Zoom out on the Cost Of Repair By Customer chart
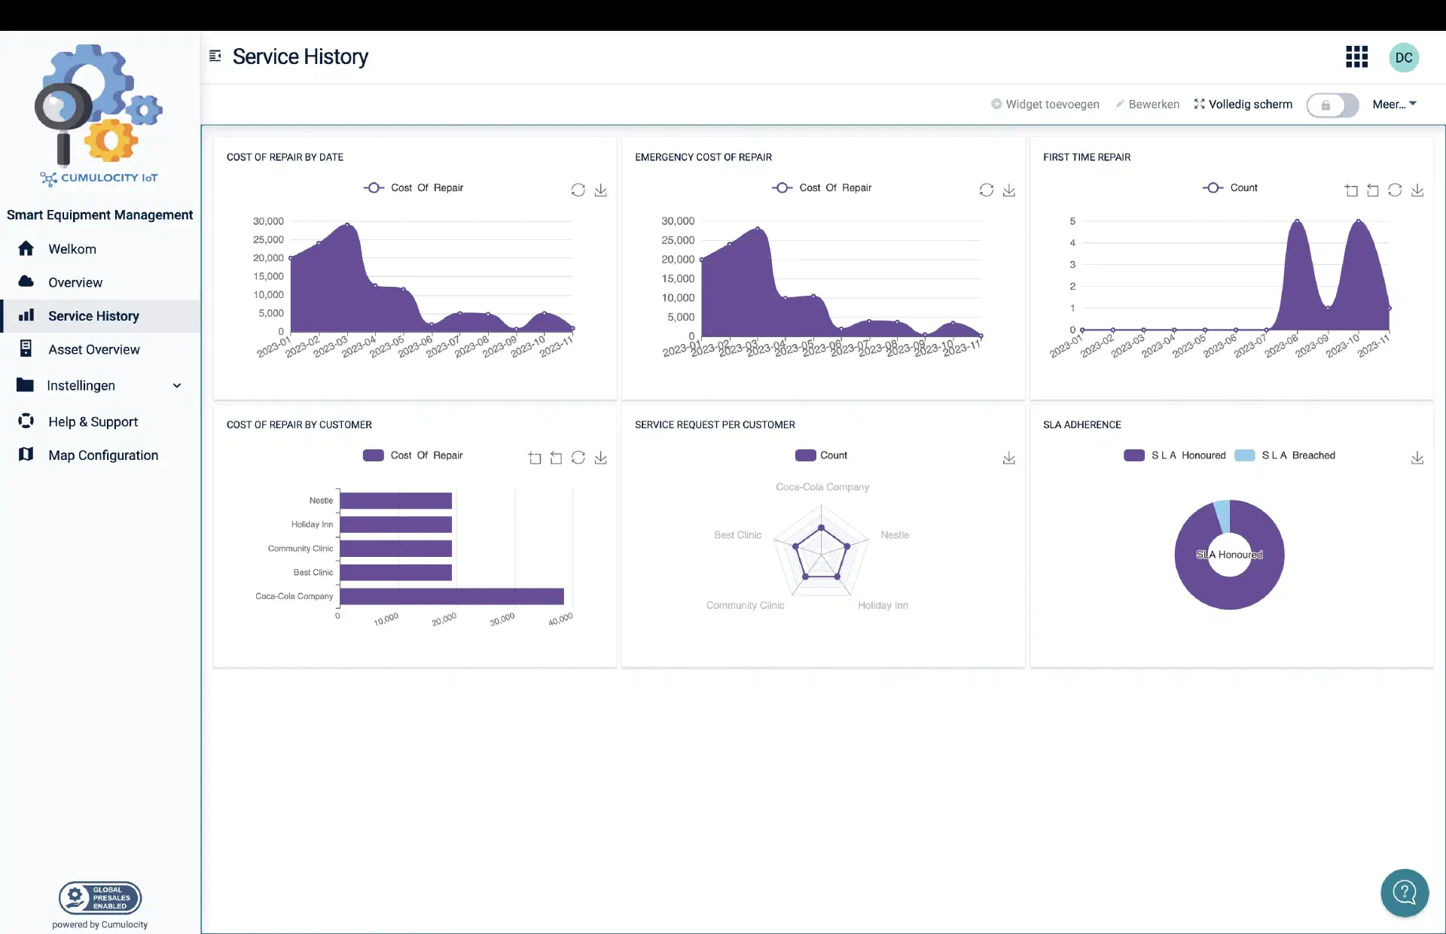Viewport: 1446px width, 934px height. 555,457
